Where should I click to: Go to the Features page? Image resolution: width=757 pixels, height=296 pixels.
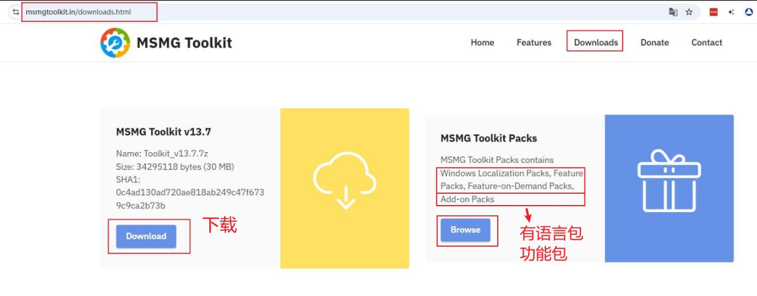[x=533, y=43]
